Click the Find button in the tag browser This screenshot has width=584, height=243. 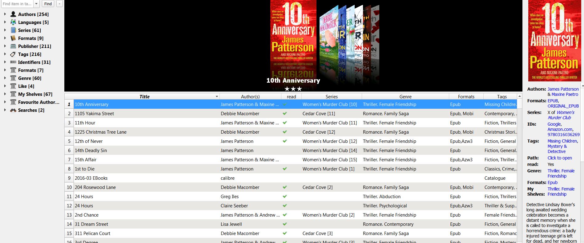point(48,4)
